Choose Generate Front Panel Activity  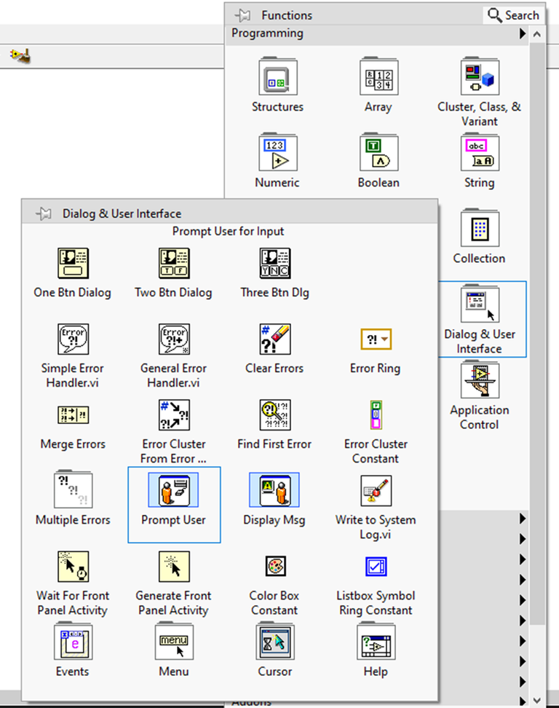pos(174,567)
